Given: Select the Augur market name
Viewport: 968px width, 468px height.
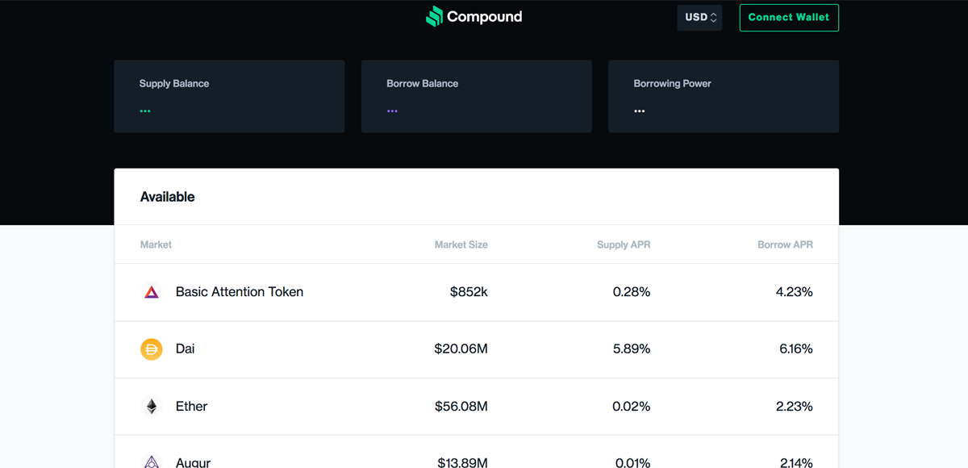Looking at the screenshot, I should coord(193,462).
